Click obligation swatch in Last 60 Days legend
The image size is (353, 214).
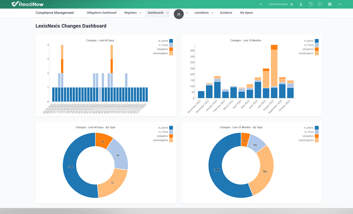[x=171, y=49]
